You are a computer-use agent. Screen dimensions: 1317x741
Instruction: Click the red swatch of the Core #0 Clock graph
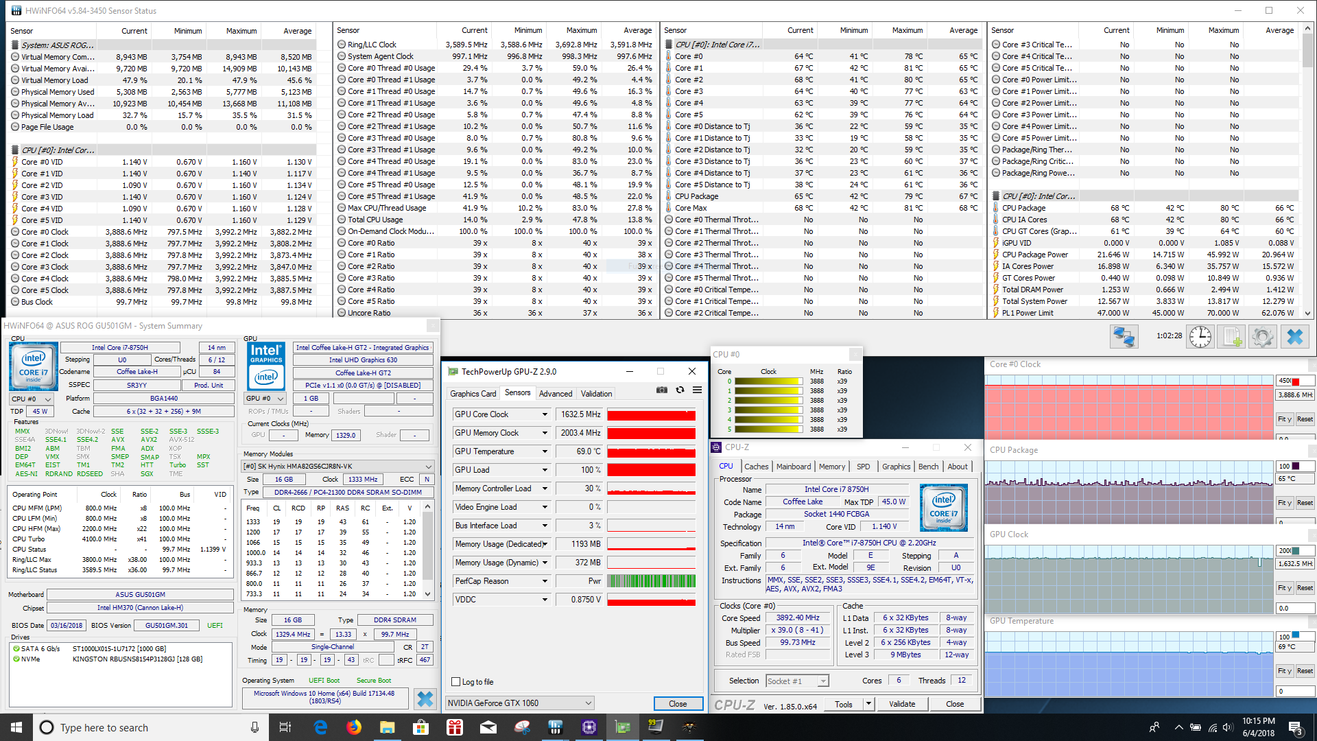click(1296, 381)
